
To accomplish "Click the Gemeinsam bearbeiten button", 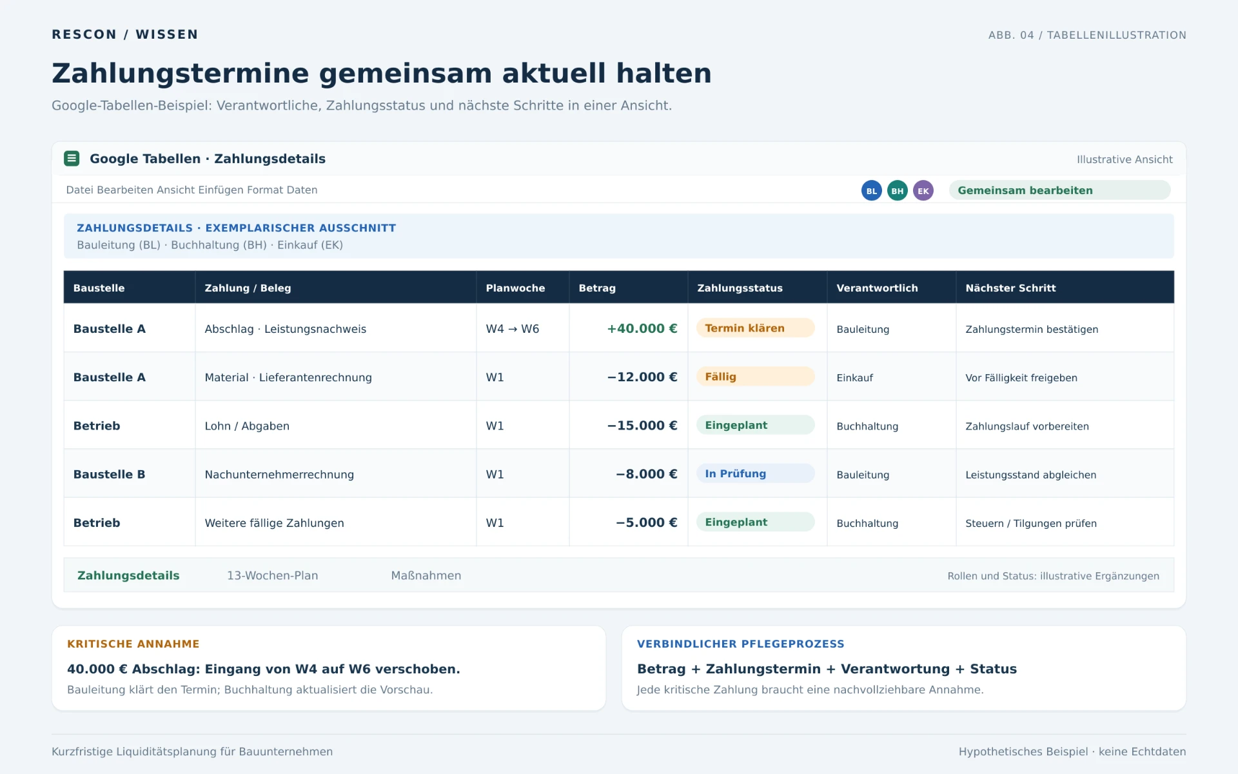I will (1059, 190).
